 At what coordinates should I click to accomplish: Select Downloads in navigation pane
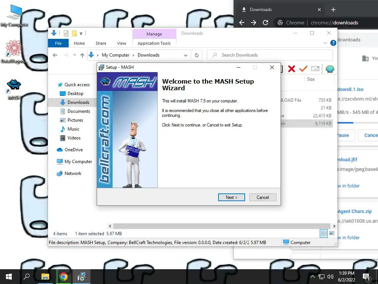(x=75, y=102)
